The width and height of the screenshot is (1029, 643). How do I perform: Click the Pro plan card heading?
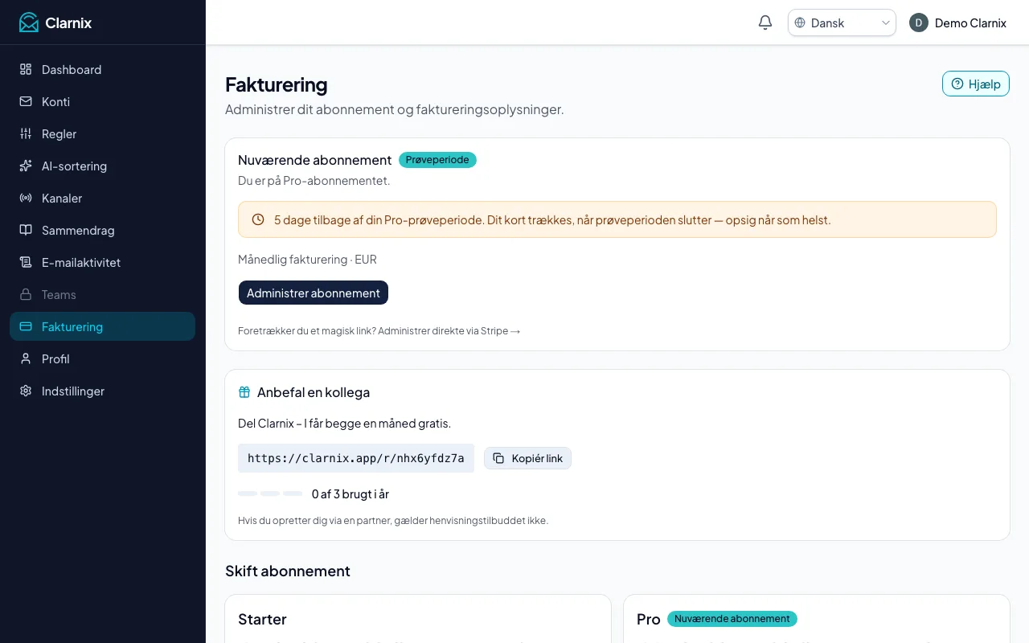649,619
